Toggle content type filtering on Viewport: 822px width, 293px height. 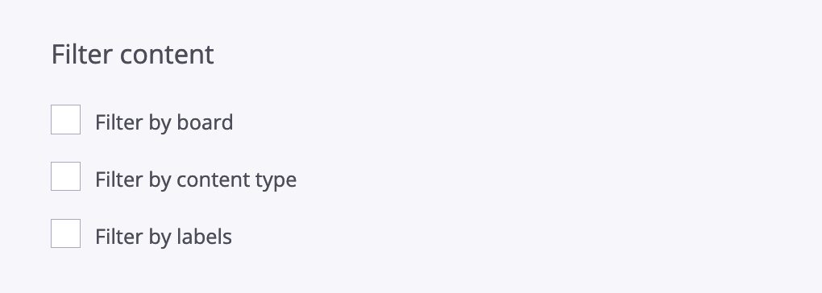65,176
